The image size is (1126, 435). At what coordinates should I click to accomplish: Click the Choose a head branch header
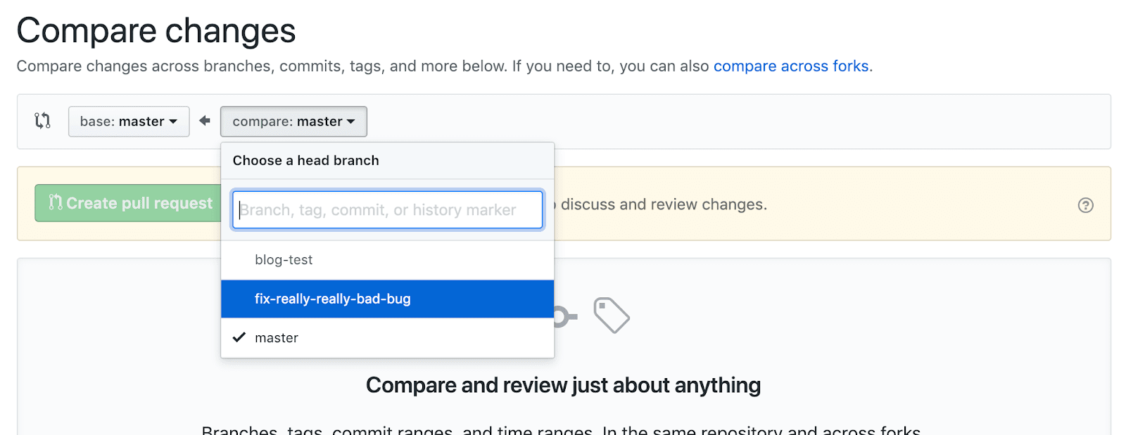305,160
